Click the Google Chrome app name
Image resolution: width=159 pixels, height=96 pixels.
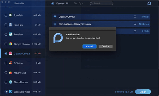coord(22,44)
